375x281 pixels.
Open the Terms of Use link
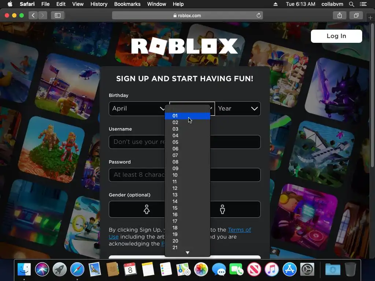click(x=239, y=230)
